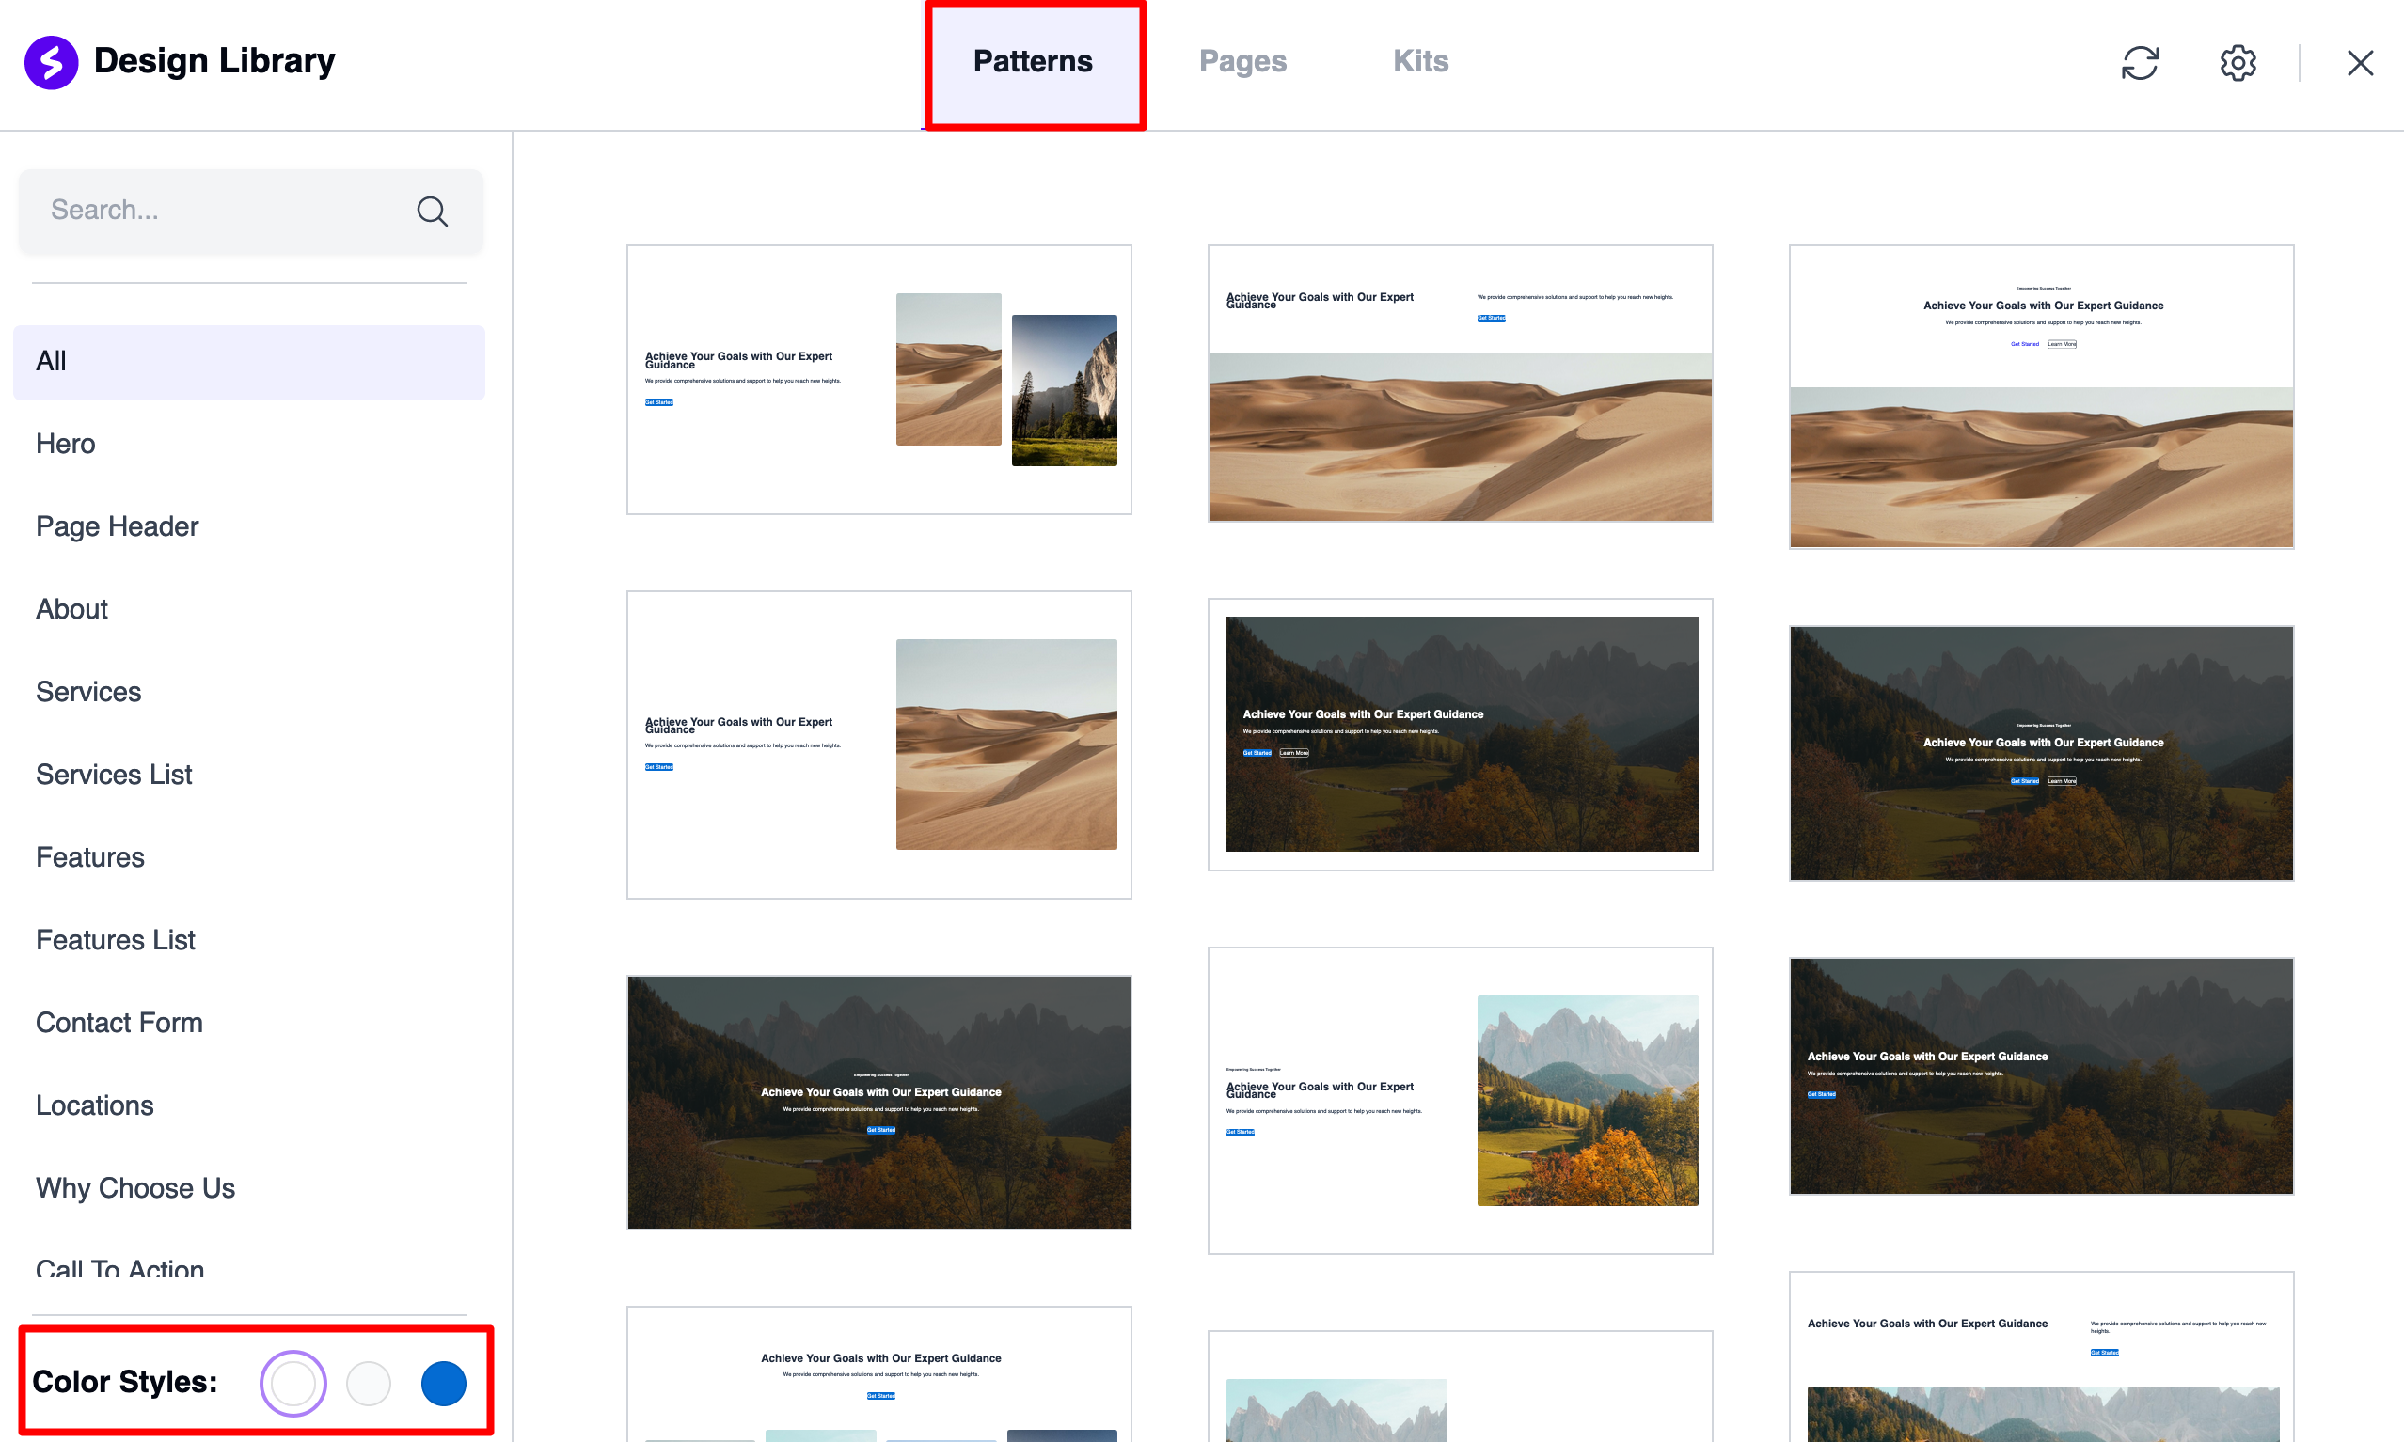Image resolution: width=2404 pixels, height=1442 pixels.
Task: Switch to the Pages tab
Action: (1242, 61)
